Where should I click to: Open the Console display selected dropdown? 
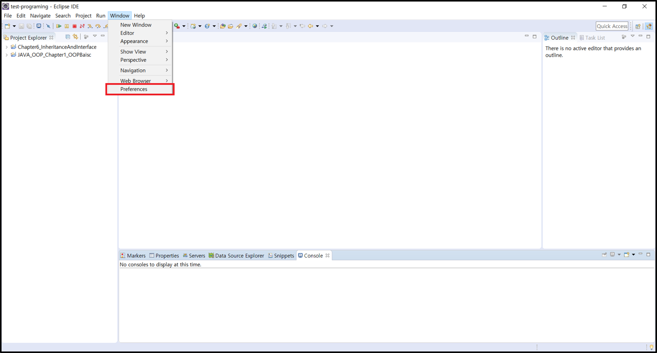coord(619,255)
